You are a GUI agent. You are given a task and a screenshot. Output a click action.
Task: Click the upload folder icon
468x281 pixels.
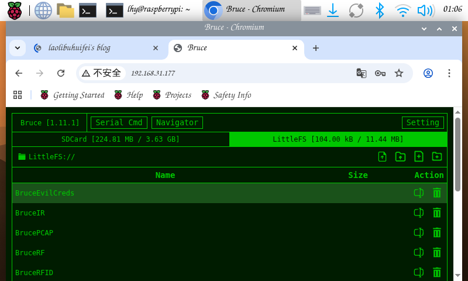coord(400,156)
